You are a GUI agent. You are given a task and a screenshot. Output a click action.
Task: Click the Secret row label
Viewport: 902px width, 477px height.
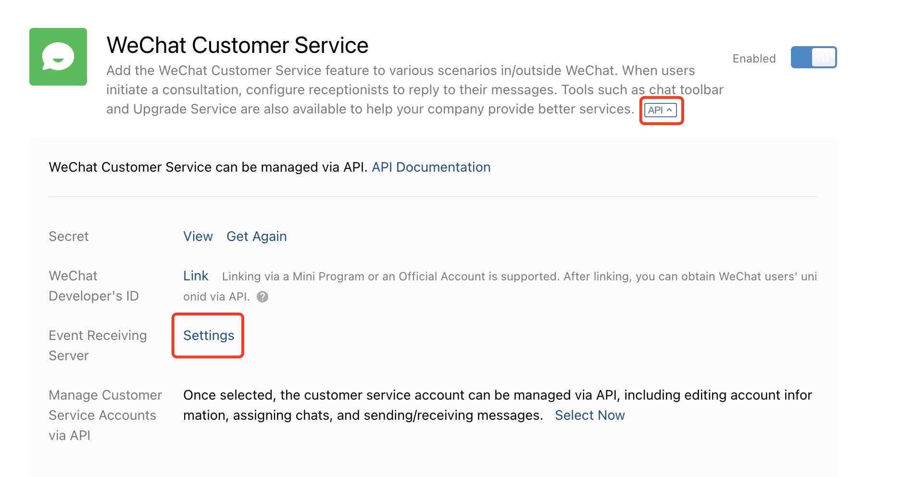click(x=69, y=236)
